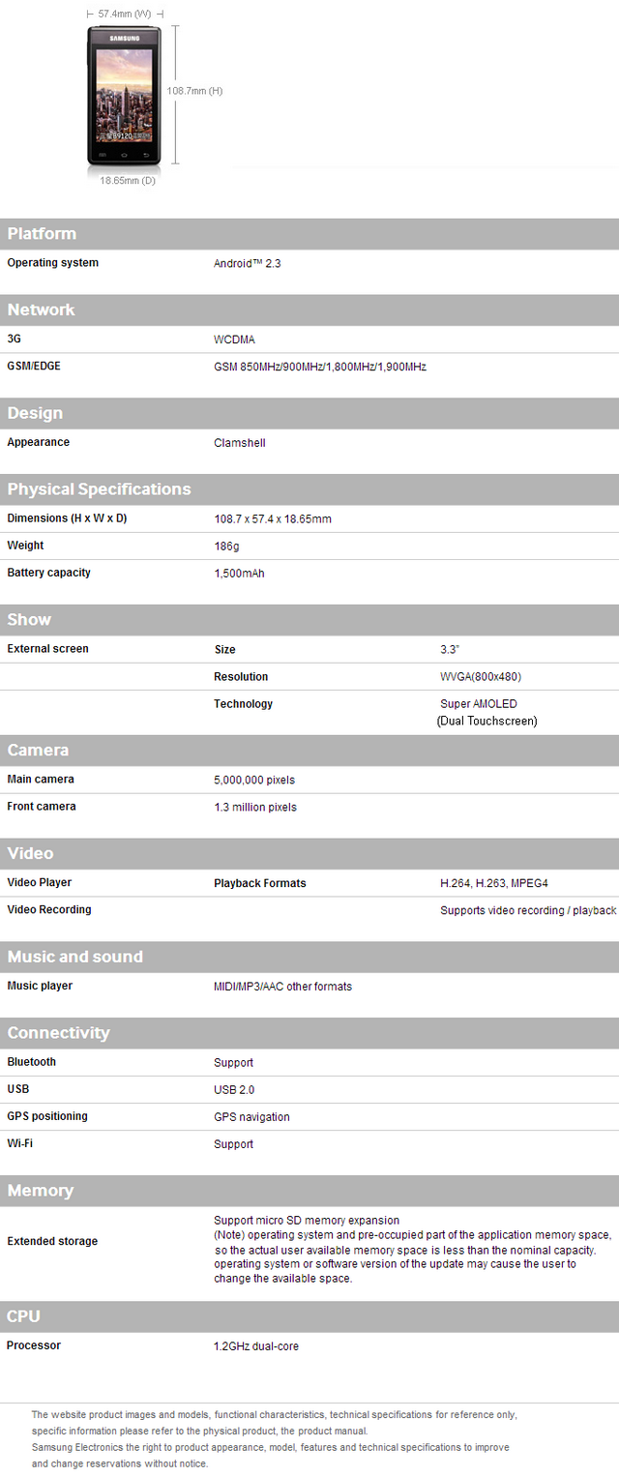Click the 108.7mm (H) height label

194,91
